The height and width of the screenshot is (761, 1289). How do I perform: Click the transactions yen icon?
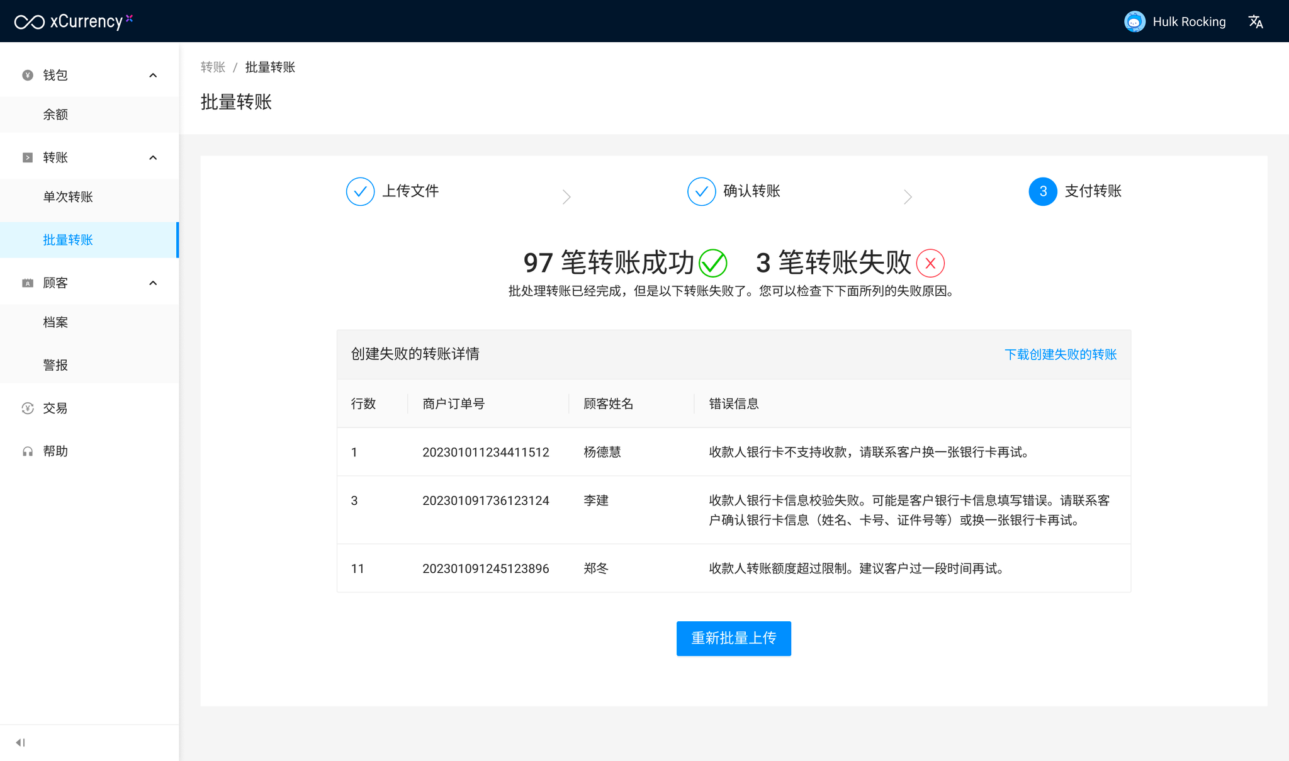[28, 409]
